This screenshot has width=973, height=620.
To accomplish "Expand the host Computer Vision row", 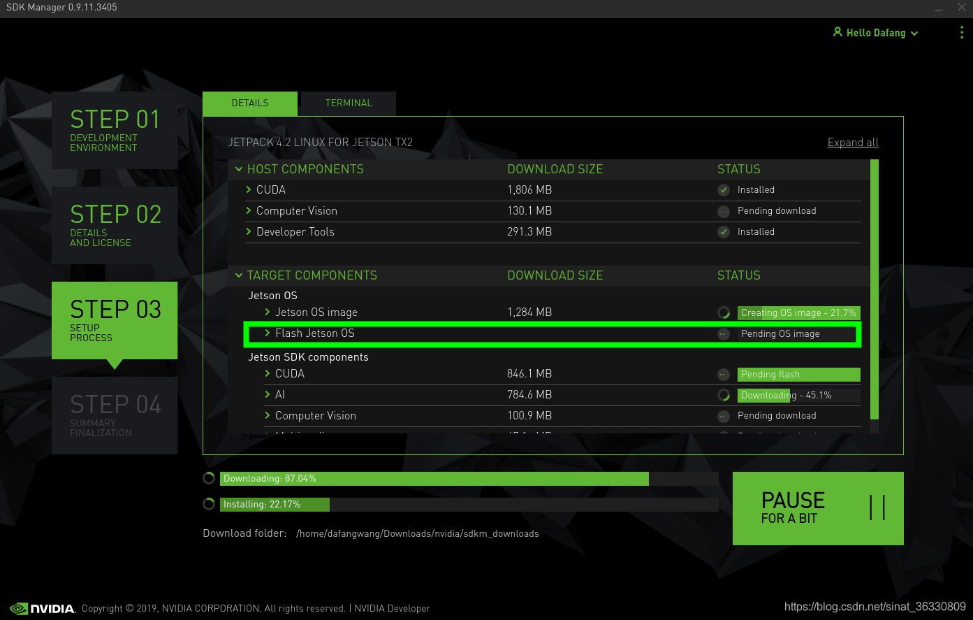I will coord(249,210).
